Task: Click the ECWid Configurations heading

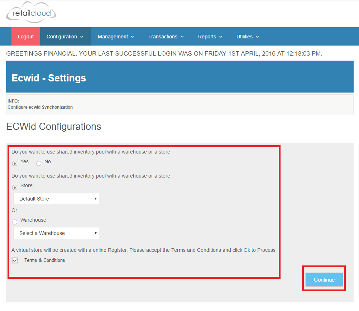Action: (x=54, y=127)
